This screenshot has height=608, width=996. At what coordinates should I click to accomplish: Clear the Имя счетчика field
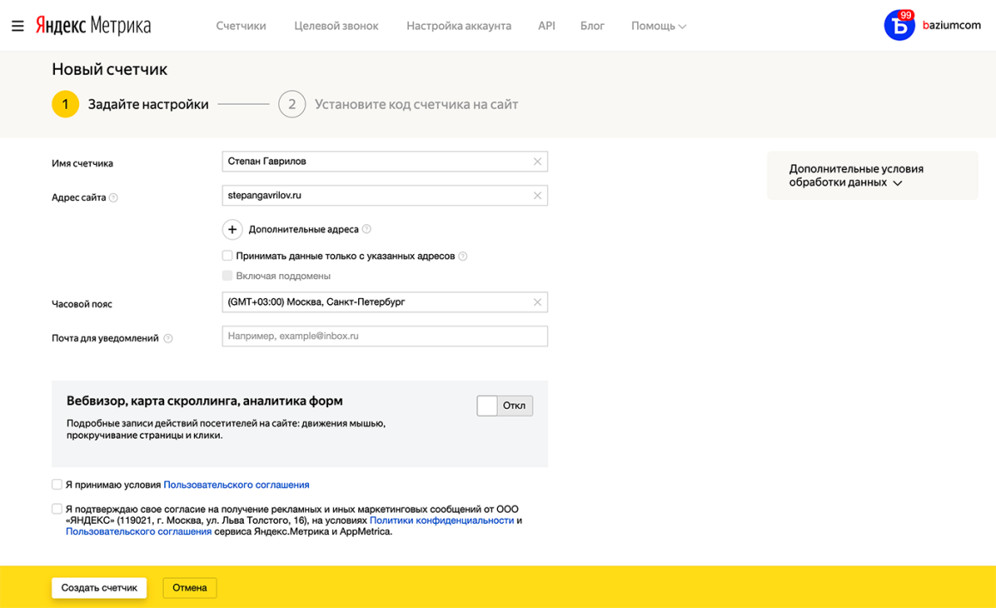537,161
